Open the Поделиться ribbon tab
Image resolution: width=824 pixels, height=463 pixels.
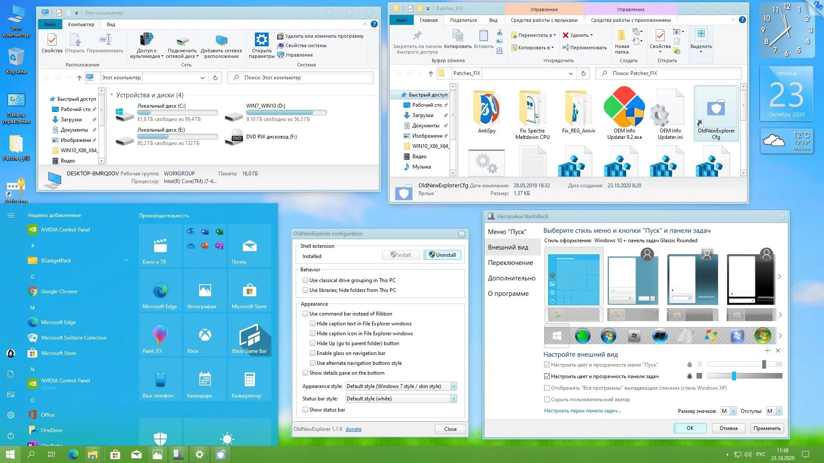pos(463,20)
